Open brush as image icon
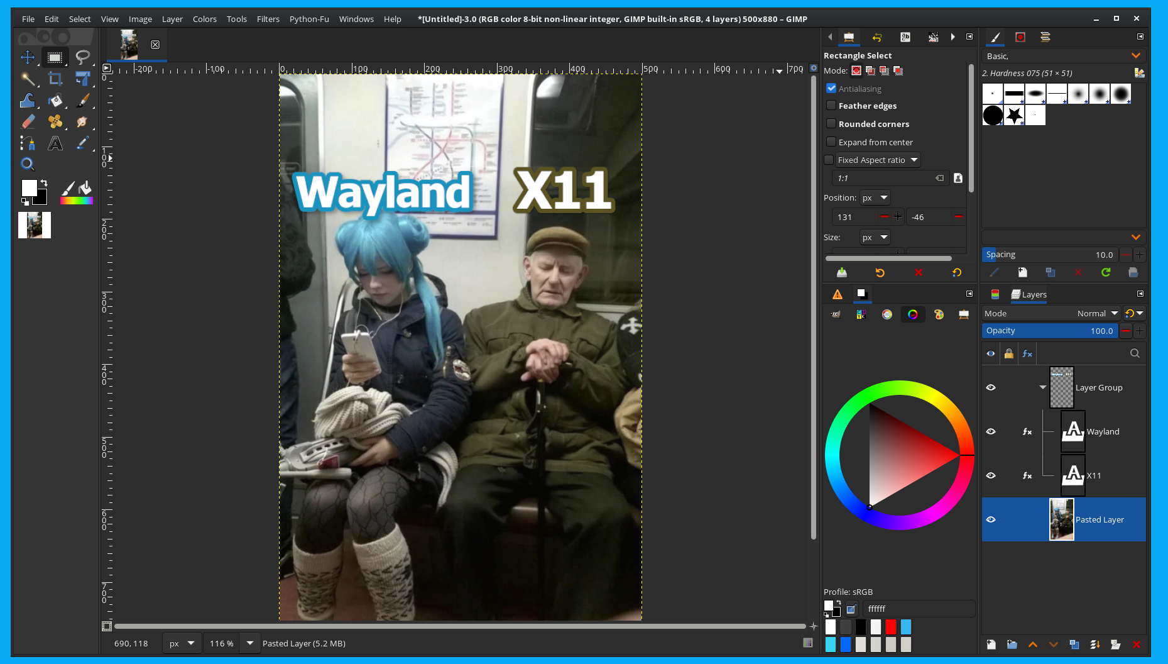1168x664 pixels. tap(1133, 272)
